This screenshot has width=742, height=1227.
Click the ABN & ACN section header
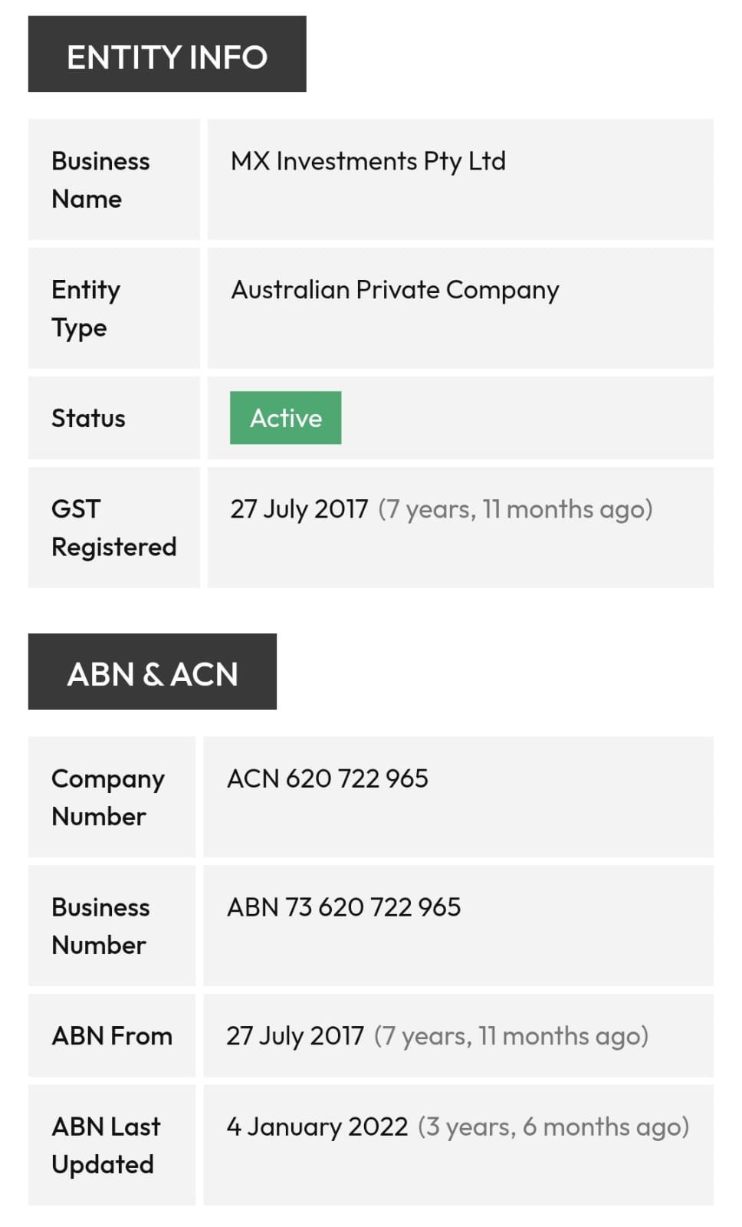coord(153,673)
